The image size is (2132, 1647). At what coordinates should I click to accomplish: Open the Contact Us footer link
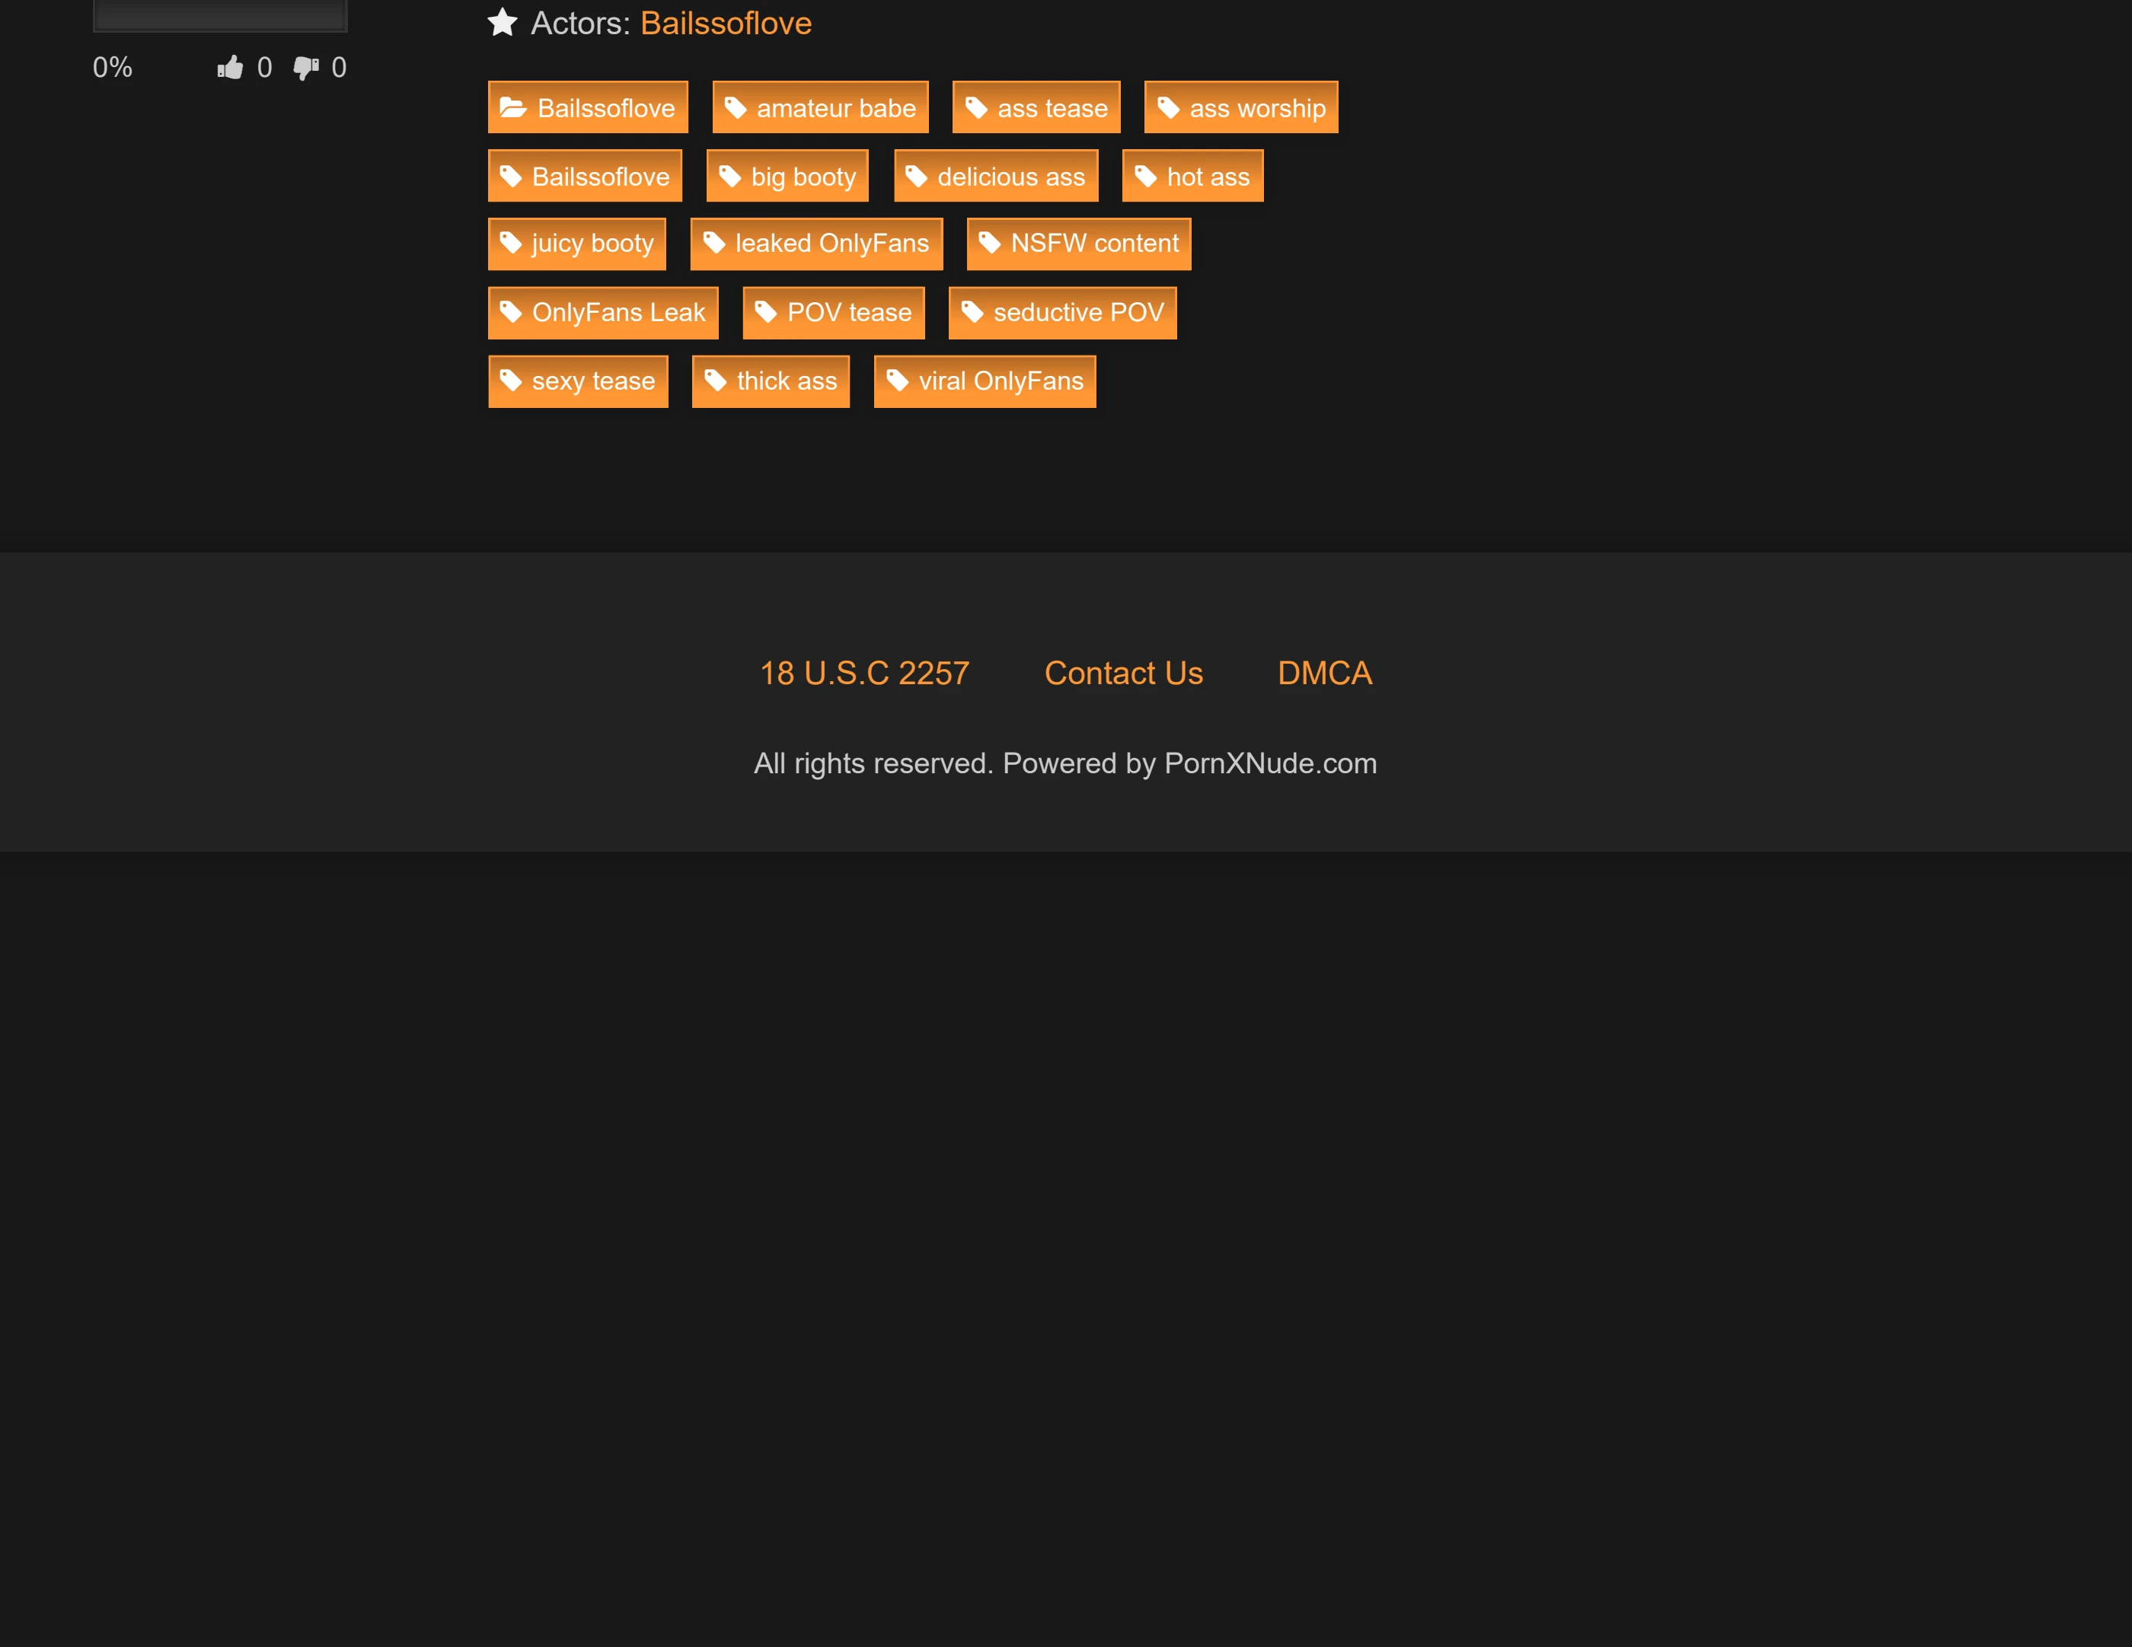click(1122, 674)
